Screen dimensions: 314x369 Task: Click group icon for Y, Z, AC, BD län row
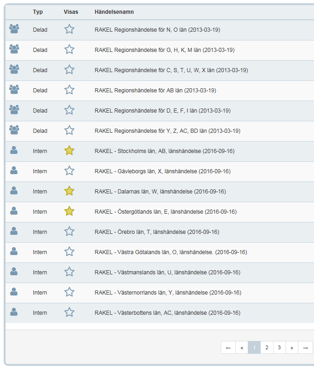tap(14, 130)
